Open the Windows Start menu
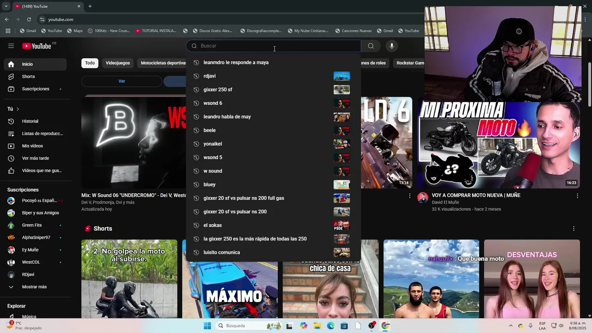The image size is (592, 333). (x=207, y=326)
